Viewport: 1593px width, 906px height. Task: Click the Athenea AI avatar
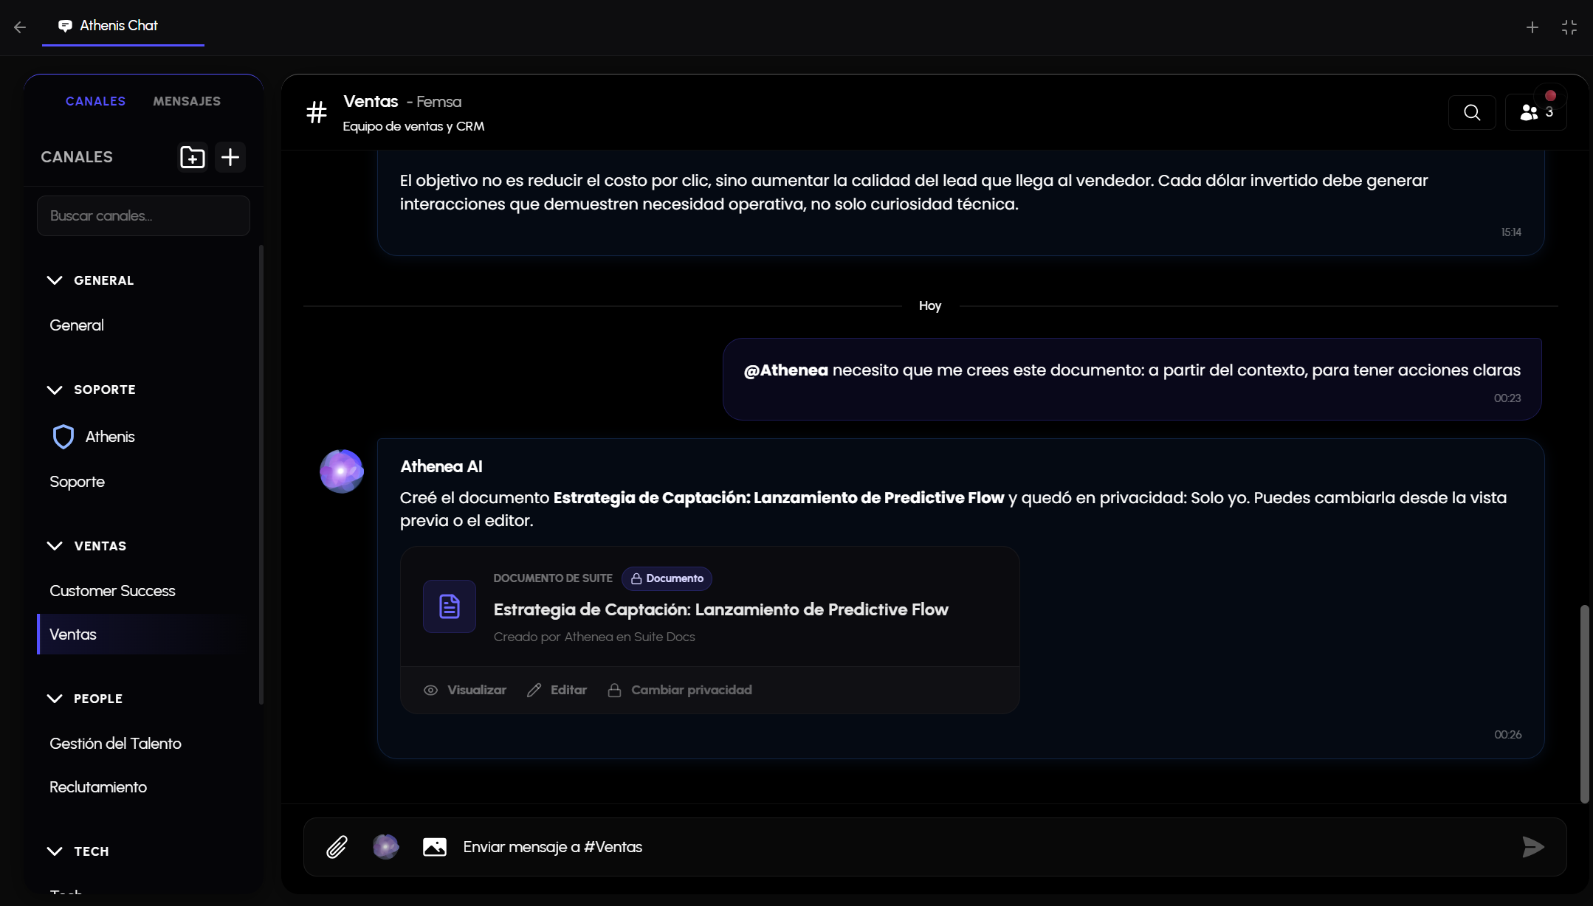[341, 471]
